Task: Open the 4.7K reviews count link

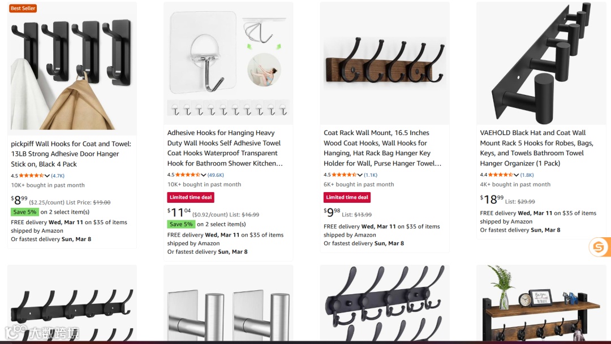Action: pyautogui.click(x=58, y=176)
